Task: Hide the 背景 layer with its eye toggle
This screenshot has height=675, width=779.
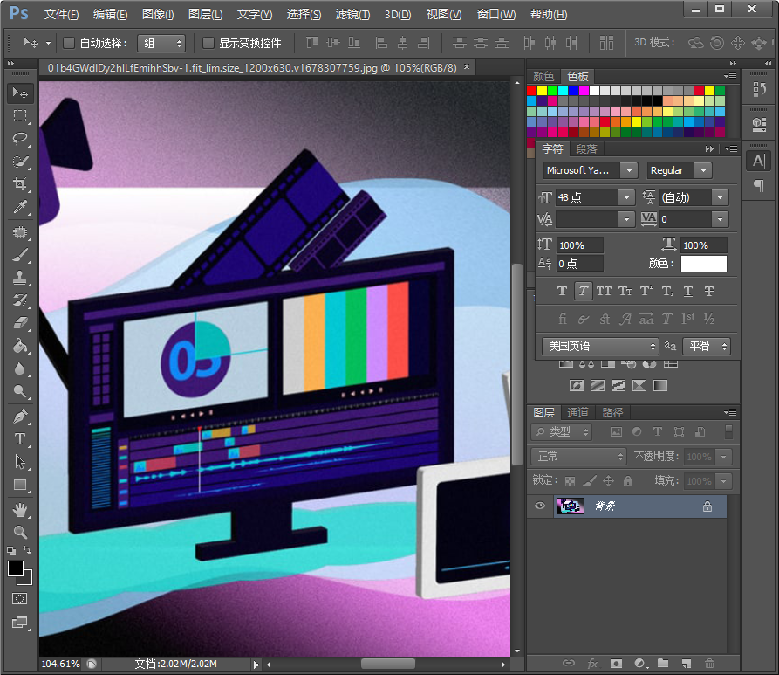Action: point(540,506)
